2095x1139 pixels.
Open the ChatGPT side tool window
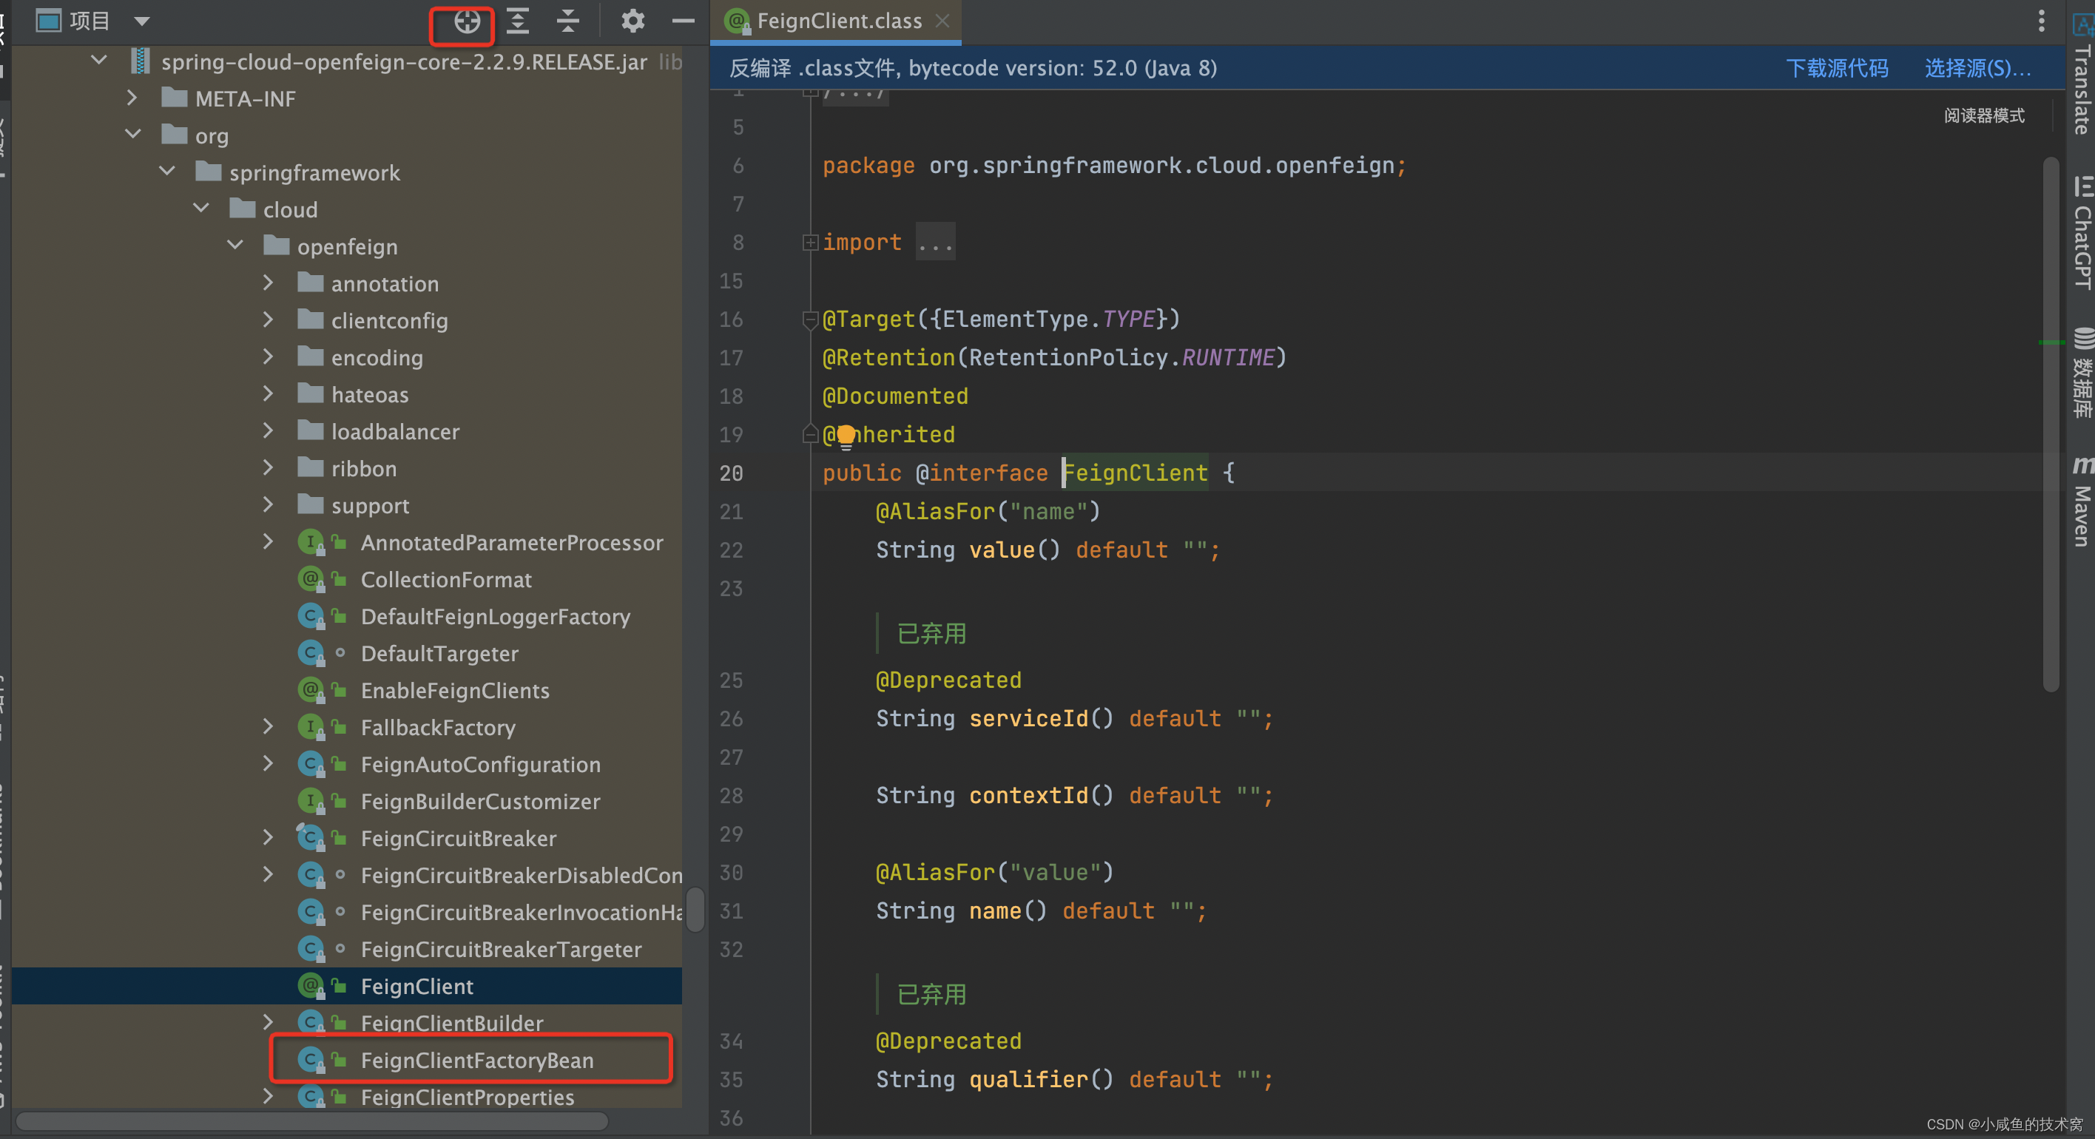2083,232
